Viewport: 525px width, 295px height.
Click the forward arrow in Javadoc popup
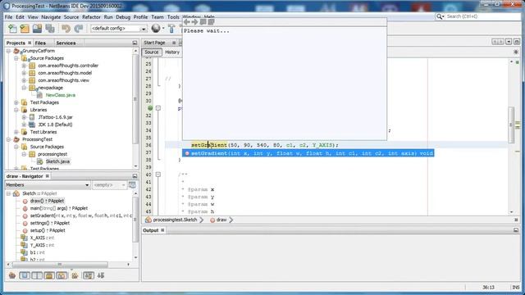195,22
